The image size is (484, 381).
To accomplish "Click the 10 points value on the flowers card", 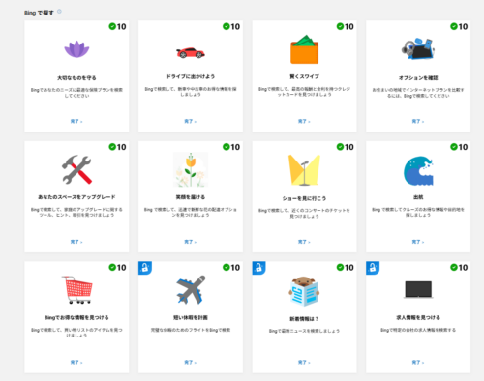I will click(x=235, y=147).
